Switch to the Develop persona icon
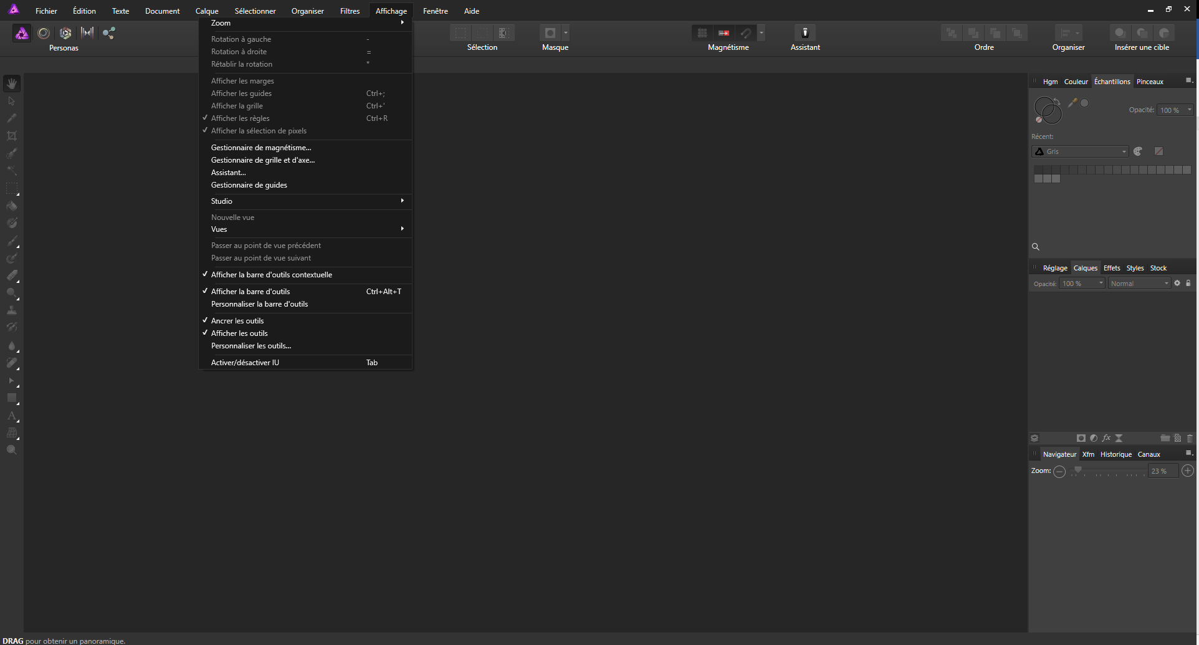The image size is (1199, 645). pyautogui.click(x=65, y=33)
